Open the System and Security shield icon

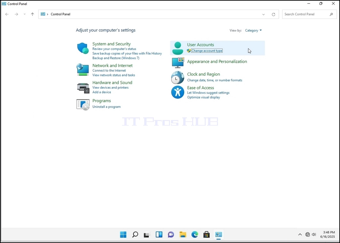(83, 48)
